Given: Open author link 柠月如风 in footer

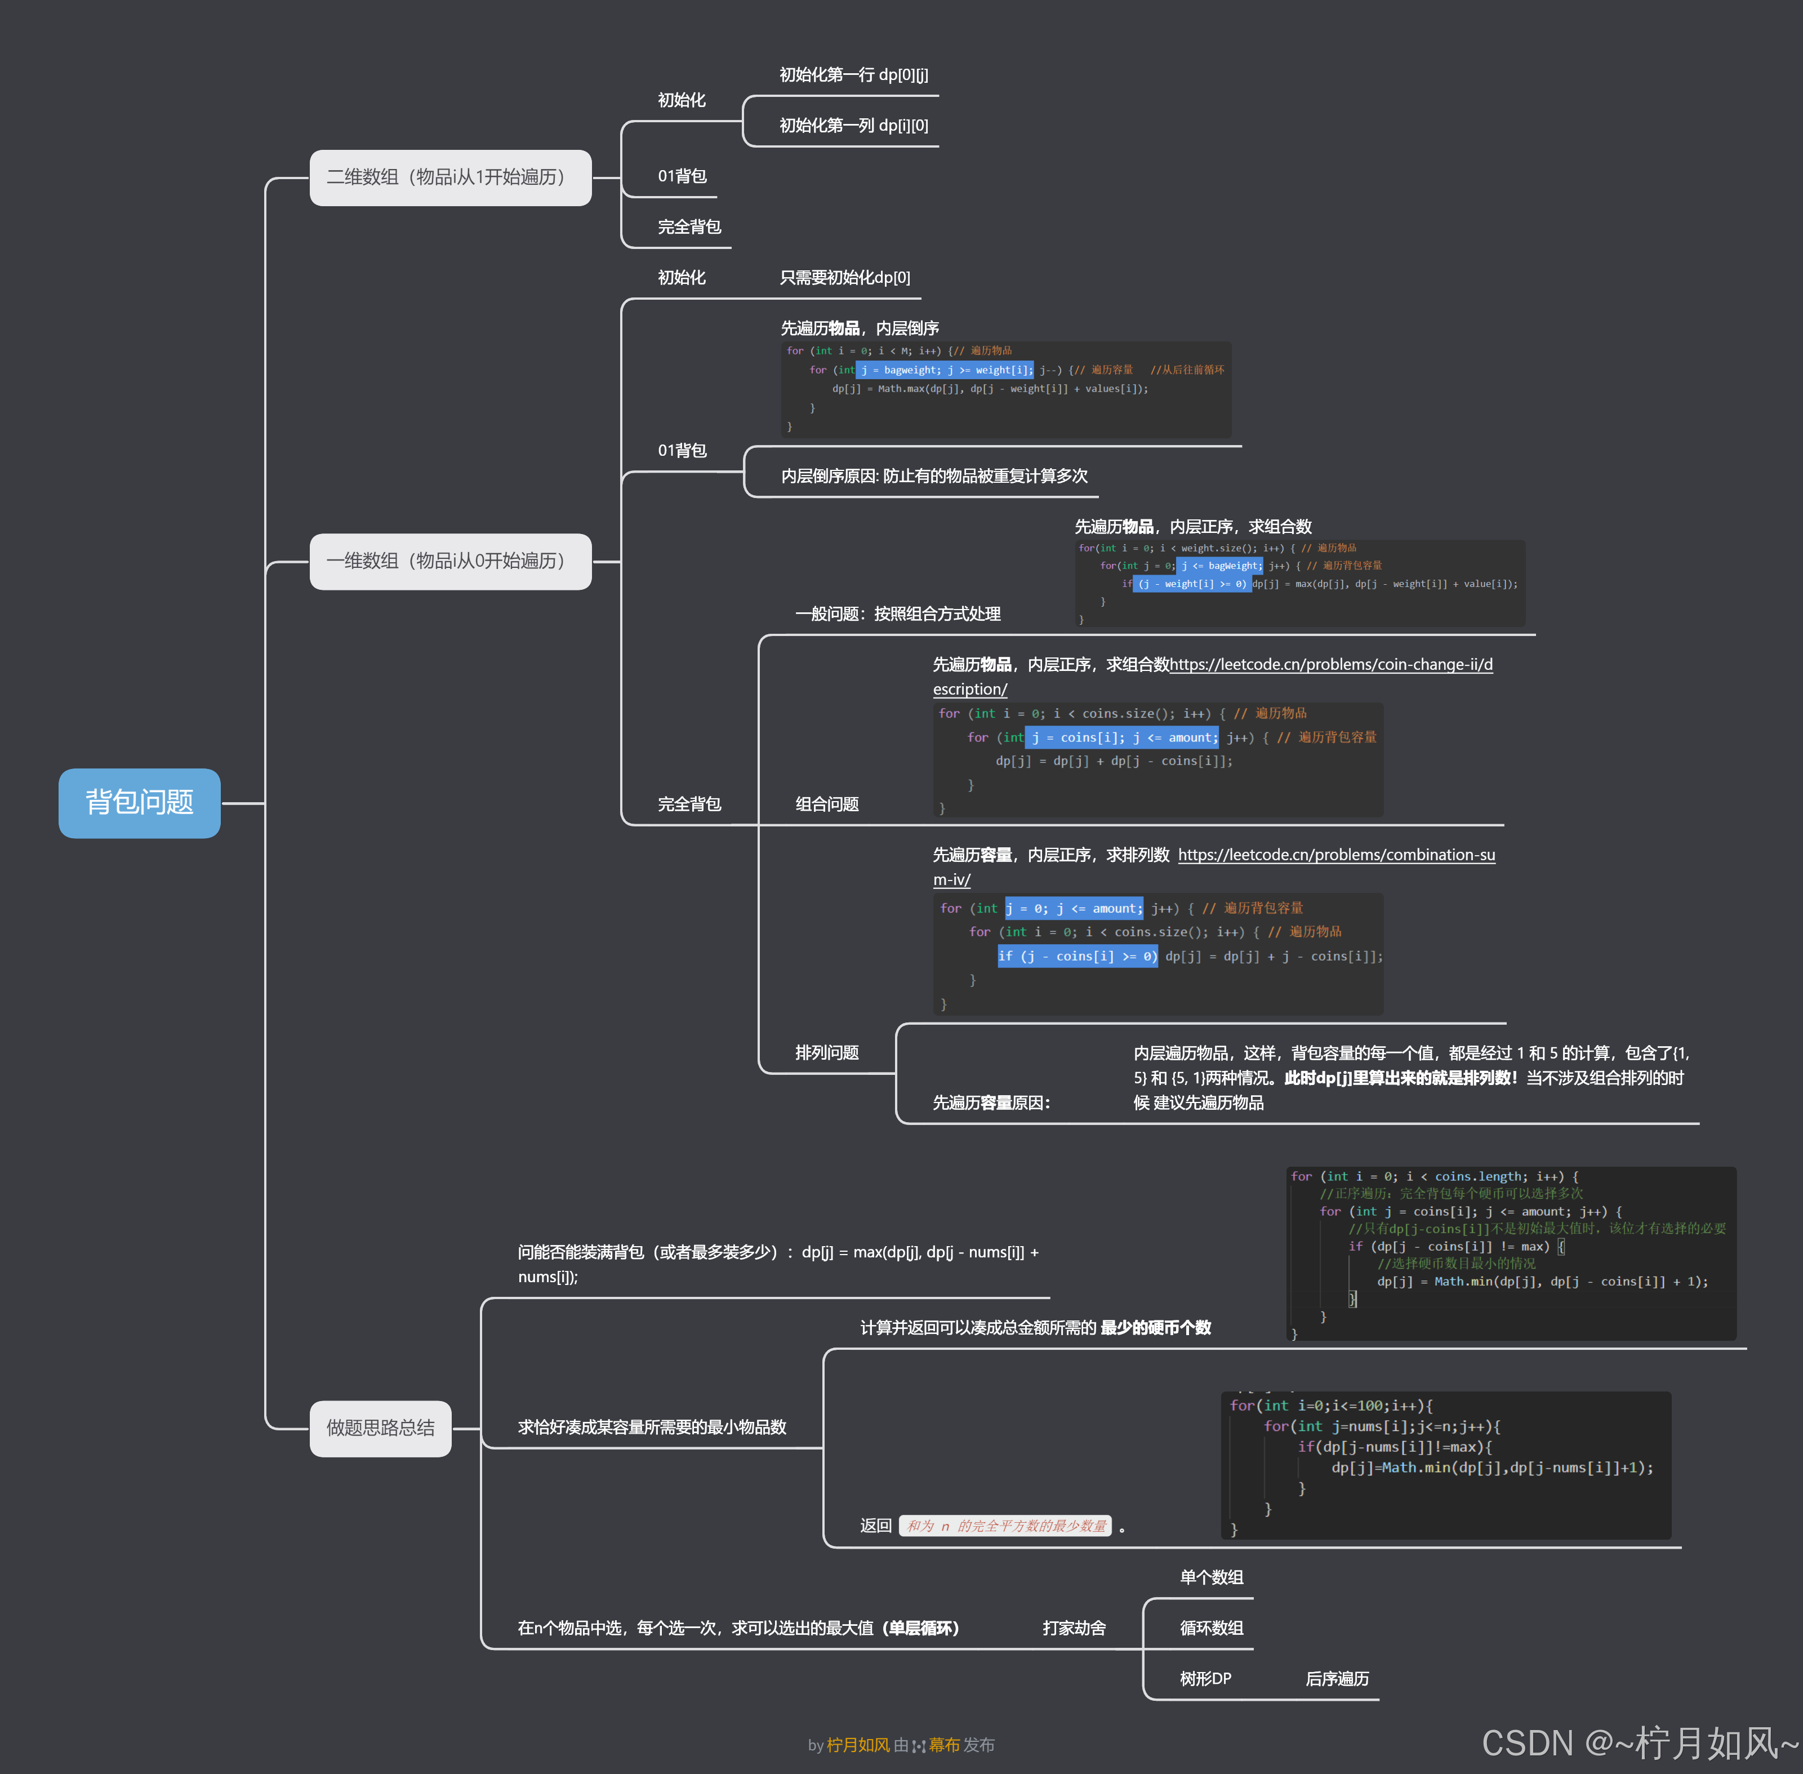Looking at the screenshot, I should (x=858, y=1744).
